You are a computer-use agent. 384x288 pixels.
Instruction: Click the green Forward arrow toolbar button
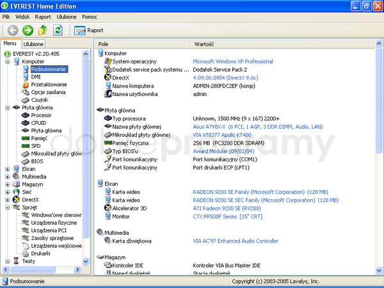[28, 30]
